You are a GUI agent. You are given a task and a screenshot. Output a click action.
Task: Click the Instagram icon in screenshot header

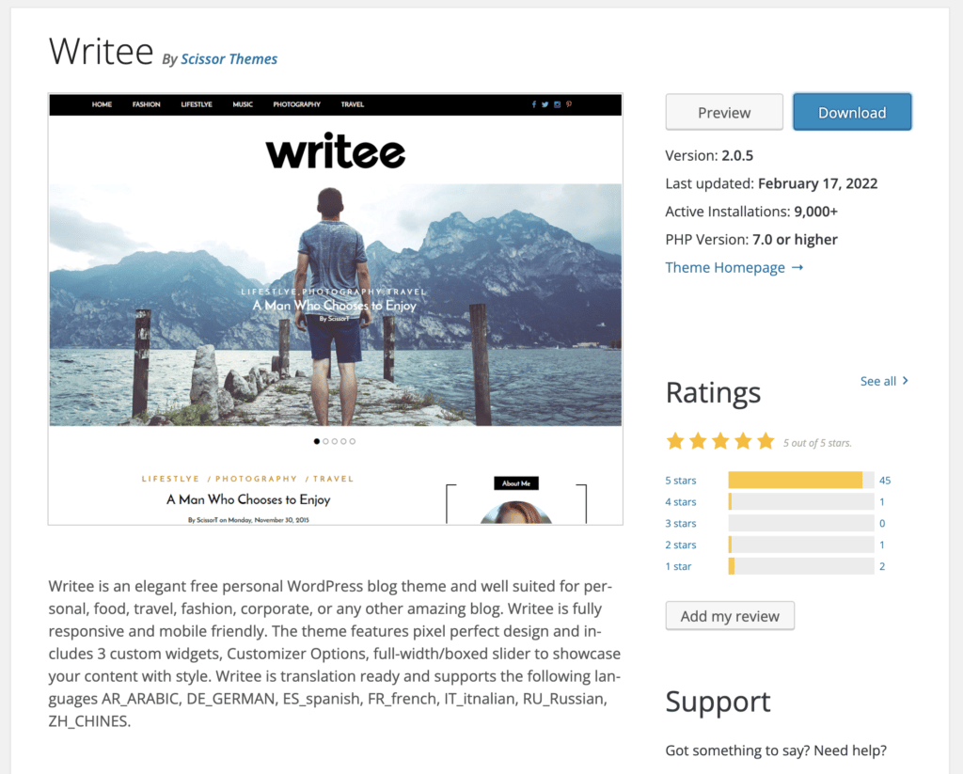click(x=557, y=104)
